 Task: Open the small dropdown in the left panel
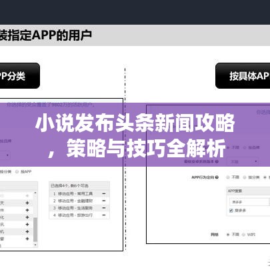(5, 155)
